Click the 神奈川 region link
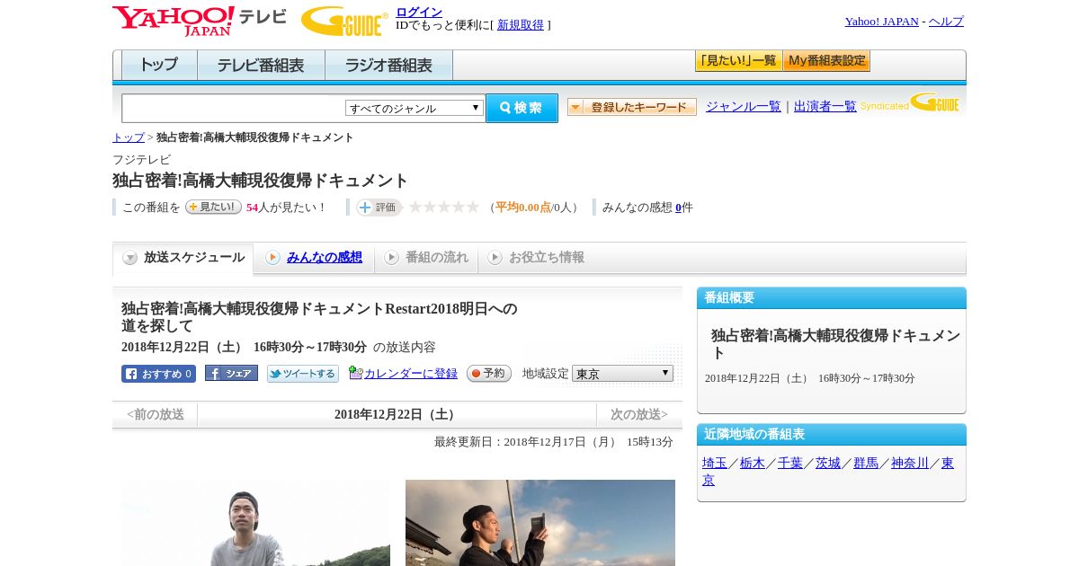 (x=910, y=463)
